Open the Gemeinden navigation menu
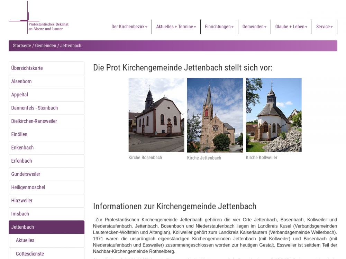Viewport: 346px width, 259px height. 254,27
